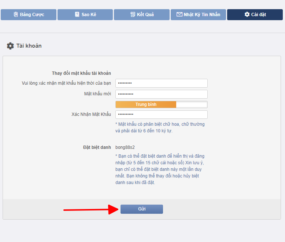Viewport: 285px width, 242px height.
Task: Click the envelope icon on Nhật Ký Tin Nhắn
Action: click(179, 15)
